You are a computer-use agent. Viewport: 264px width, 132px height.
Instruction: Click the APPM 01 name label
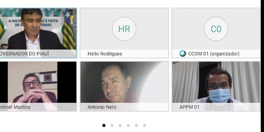[x=189, y=107]
